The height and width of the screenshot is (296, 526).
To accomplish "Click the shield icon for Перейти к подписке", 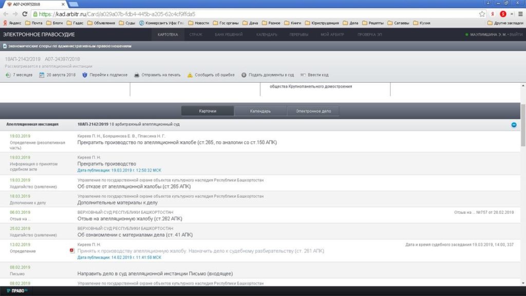I will click(x=85, y=75).
